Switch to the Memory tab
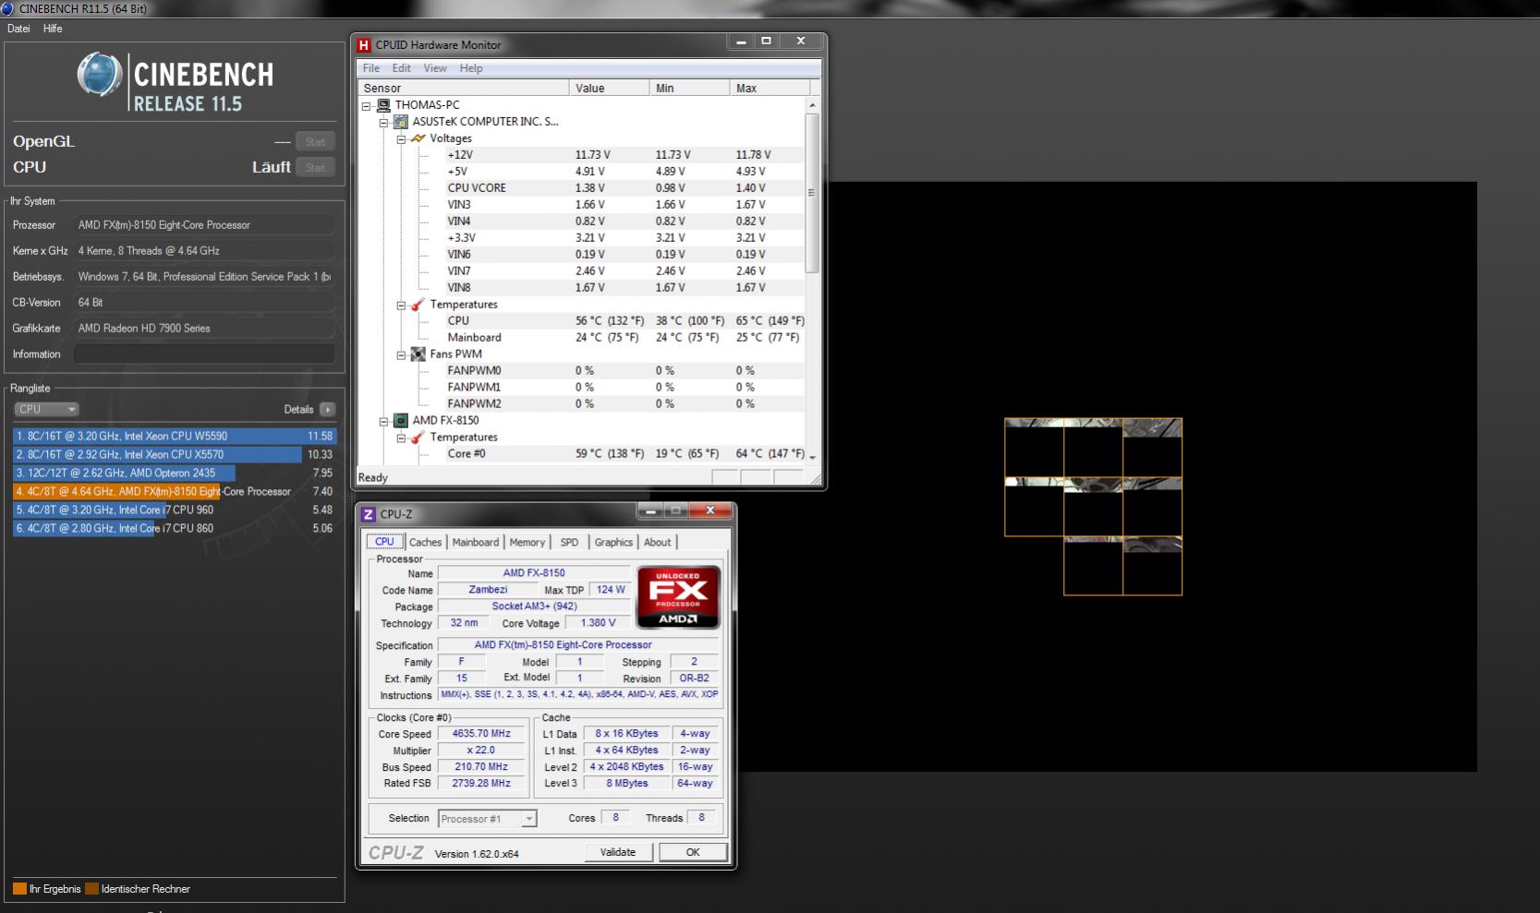Viewport: 1540px width, 913px height. 527,543
